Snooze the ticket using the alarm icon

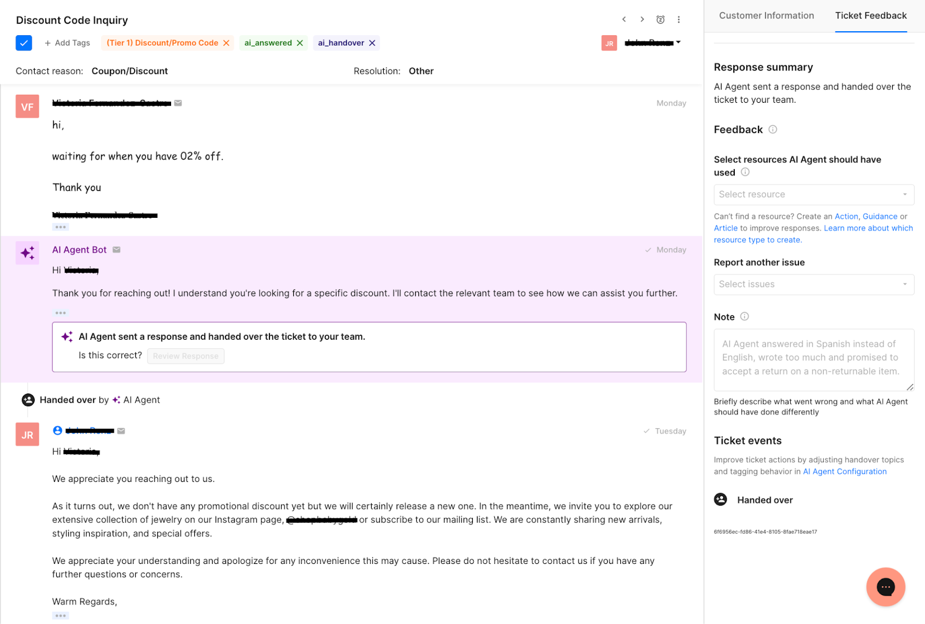pos(660,19)
